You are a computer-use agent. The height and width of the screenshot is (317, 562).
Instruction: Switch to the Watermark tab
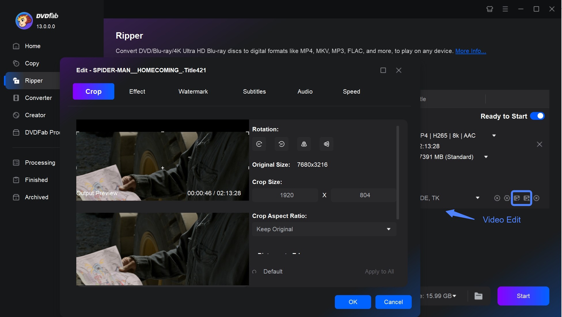193,92
